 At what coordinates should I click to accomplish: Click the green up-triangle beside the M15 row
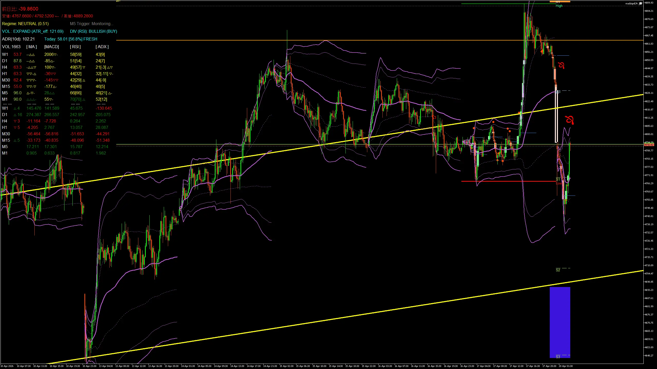point(15,140)
